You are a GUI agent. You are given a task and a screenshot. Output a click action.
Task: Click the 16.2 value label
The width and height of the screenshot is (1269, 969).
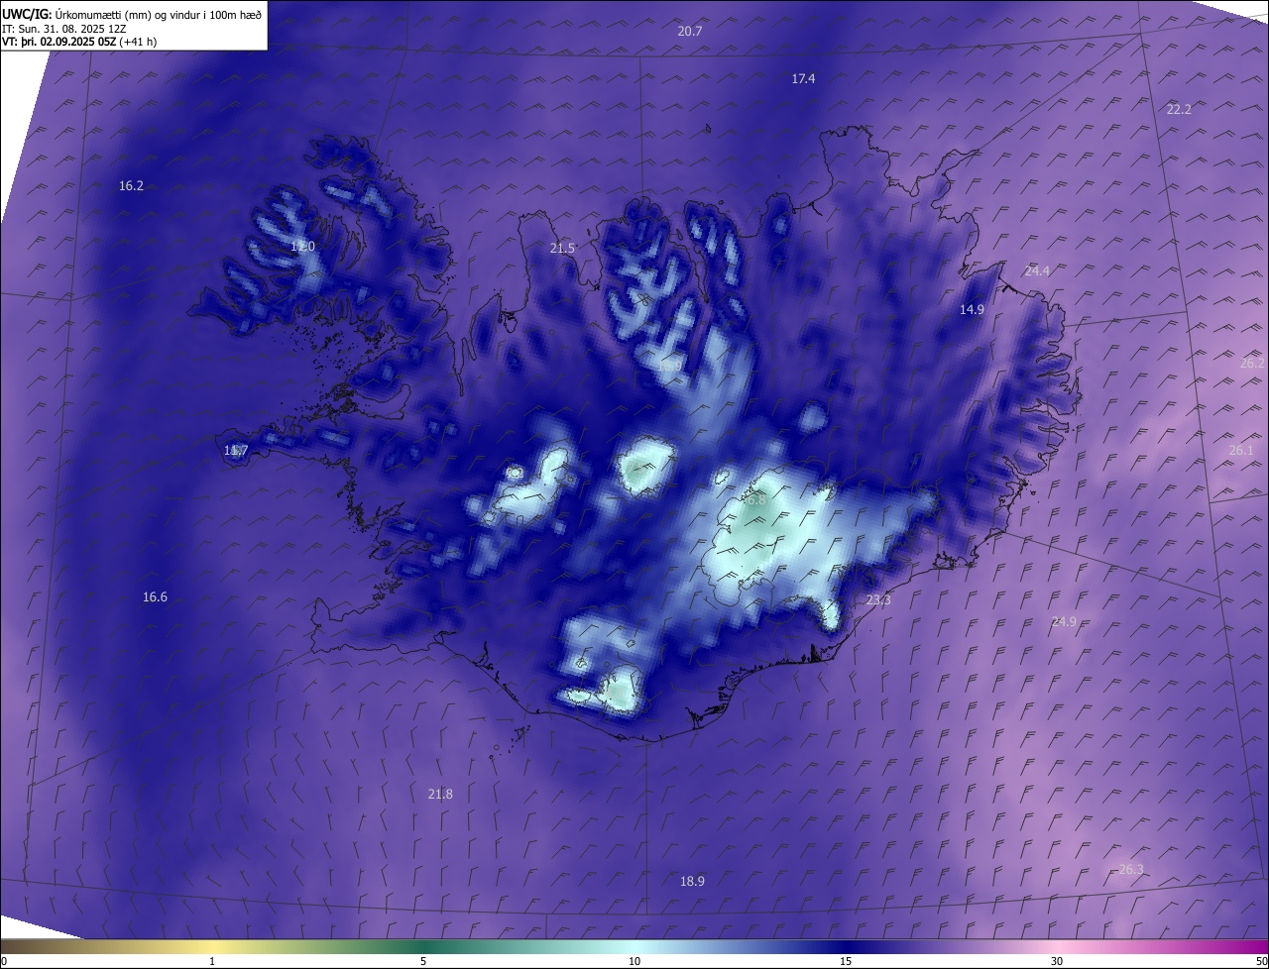[x=131, y=185]
